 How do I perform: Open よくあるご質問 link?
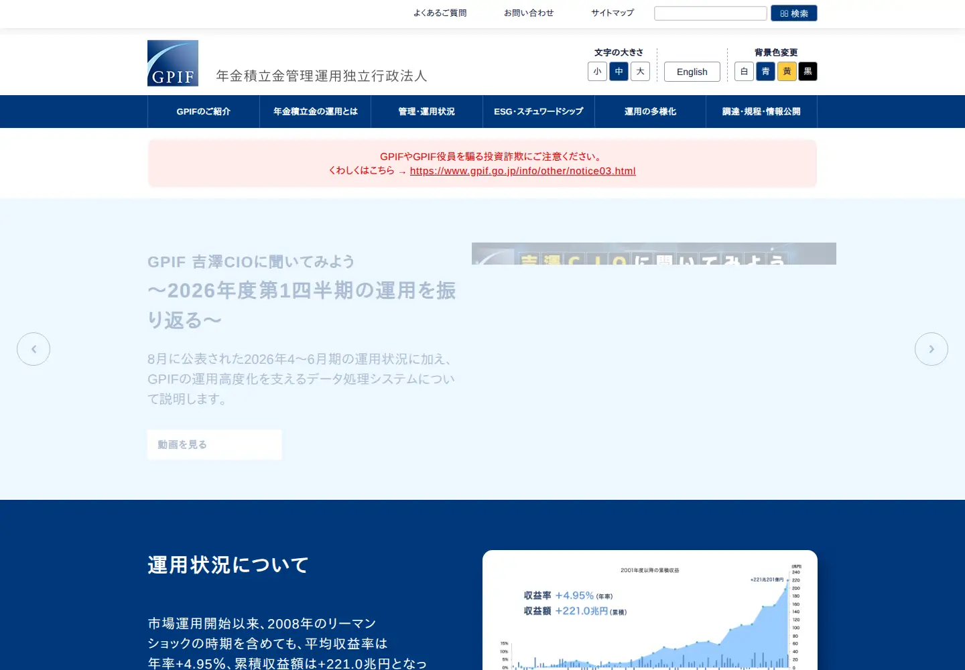pos(440,13)
